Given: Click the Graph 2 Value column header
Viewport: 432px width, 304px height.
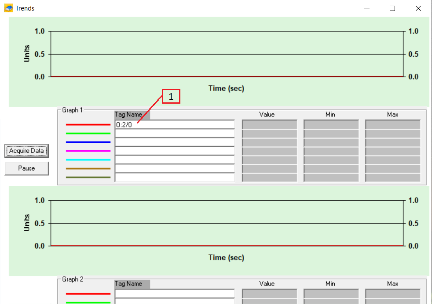Looking at the screenshot, I should pyautogui.click(x=267, y=284).
